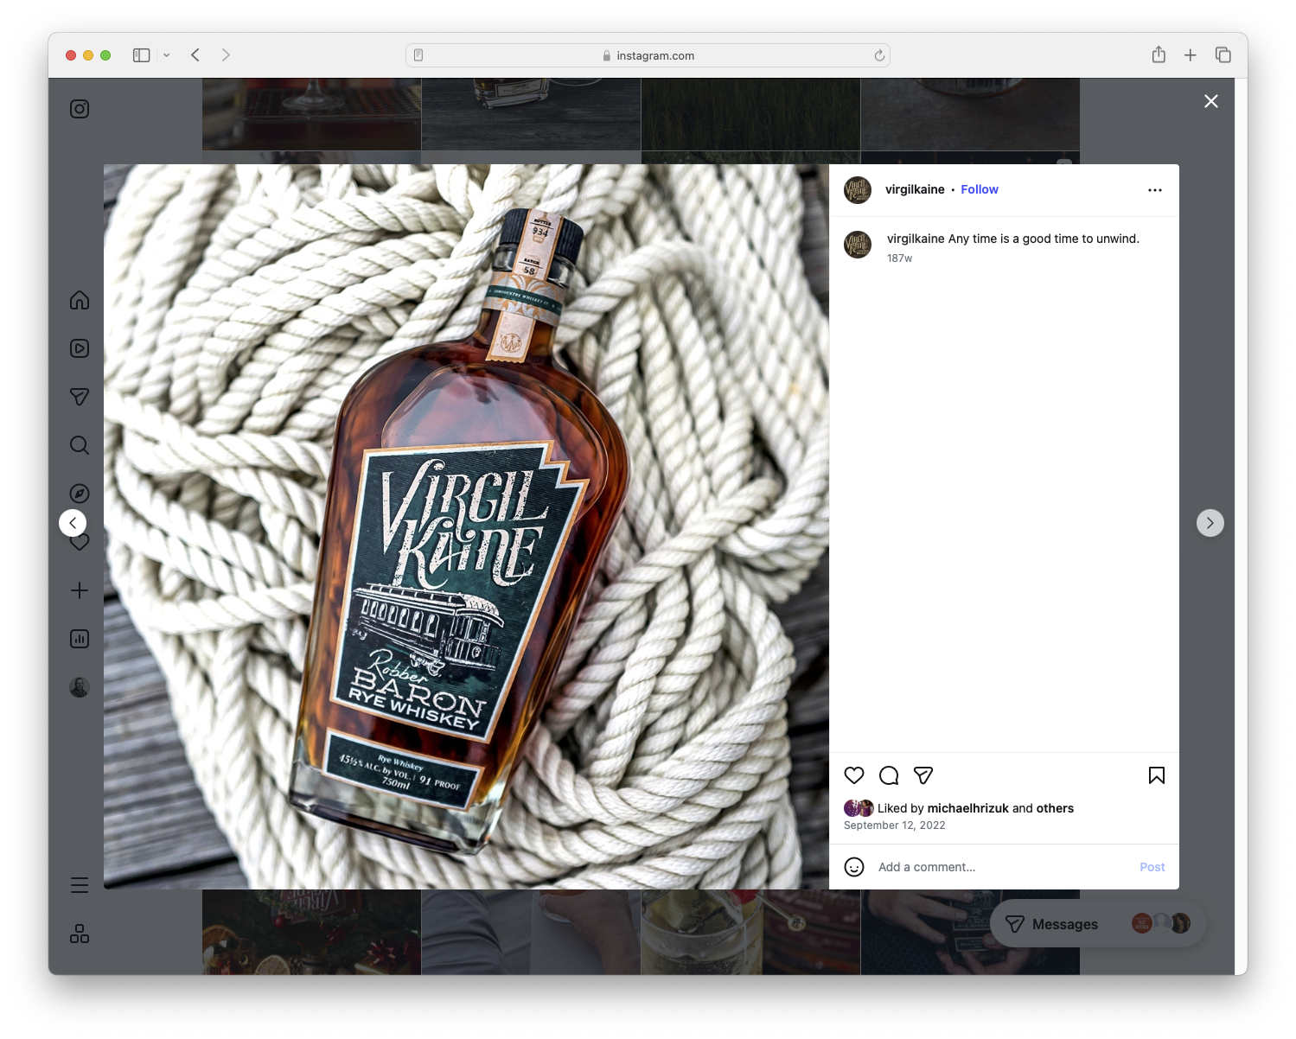Go back using the previous post arrow
This screenshot has width=1296, height=1039.
(x=73, y=522)
